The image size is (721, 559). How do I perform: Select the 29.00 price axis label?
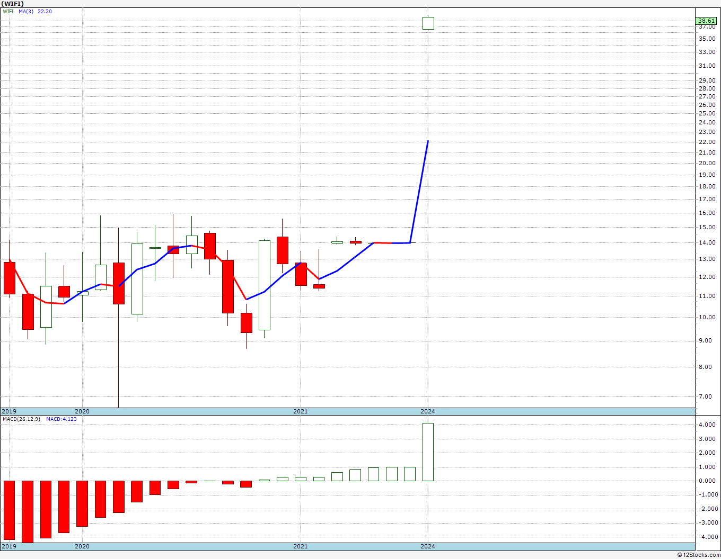707,80
